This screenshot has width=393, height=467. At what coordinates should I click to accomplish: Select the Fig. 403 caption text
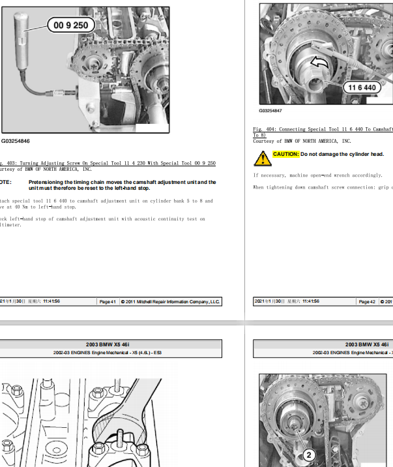point(108,163)
